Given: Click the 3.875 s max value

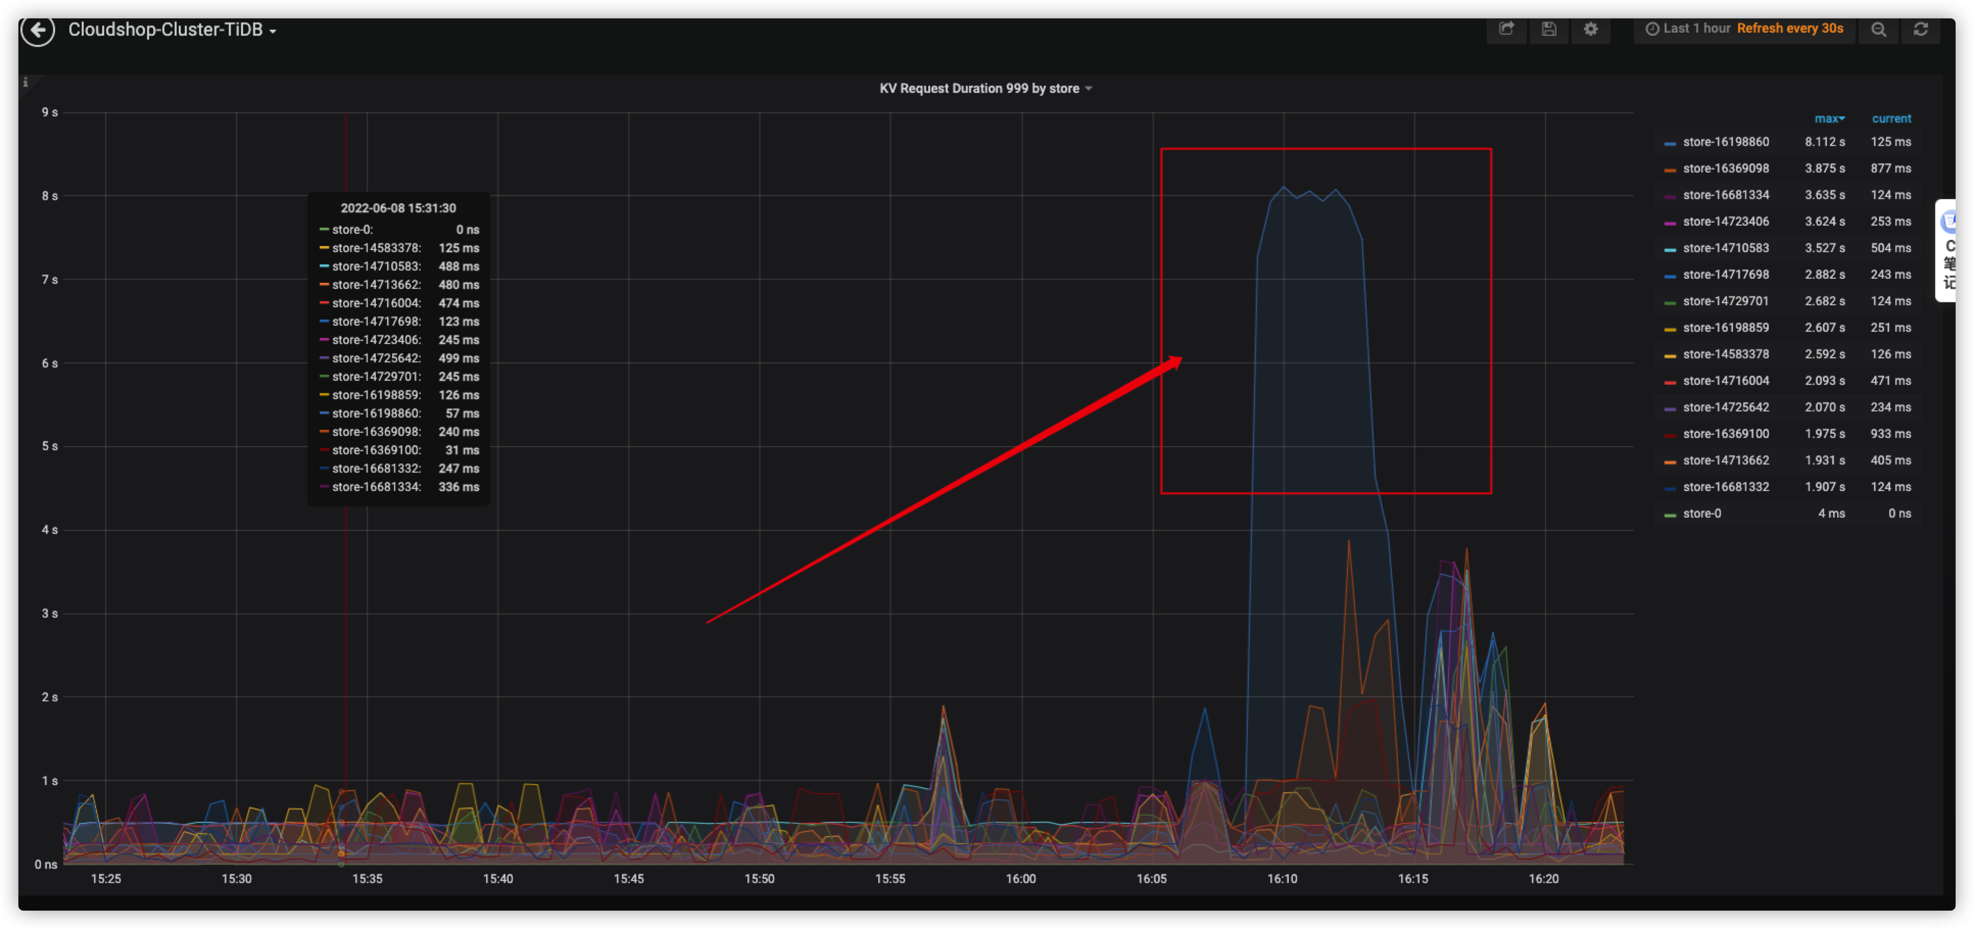Looking at the screenshot, I should coord(1824,168).
